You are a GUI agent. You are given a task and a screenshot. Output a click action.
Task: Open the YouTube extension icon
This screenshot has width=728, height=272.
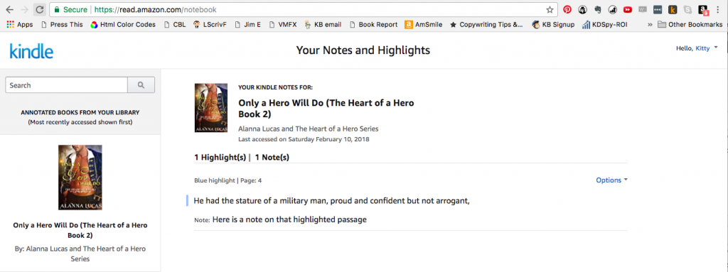point(628,9)
